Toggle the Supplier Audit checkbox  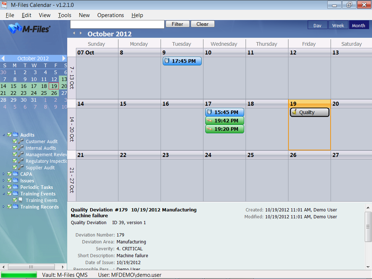tap(15, 167)
